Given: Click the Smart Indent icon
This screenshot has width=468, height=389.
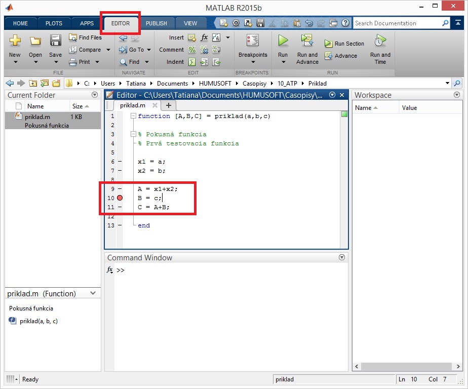Looking at the screenshot, I should [192, 62].
